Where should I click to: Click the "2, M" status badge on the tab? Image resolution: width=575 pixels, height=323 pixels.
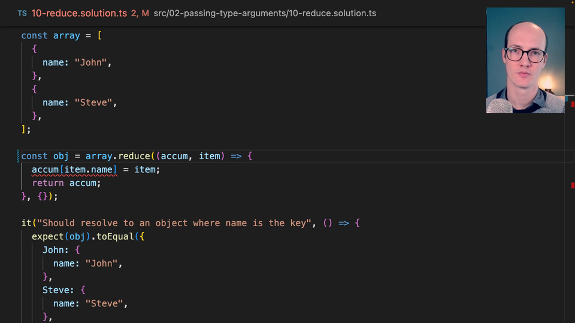pos(140,13)
